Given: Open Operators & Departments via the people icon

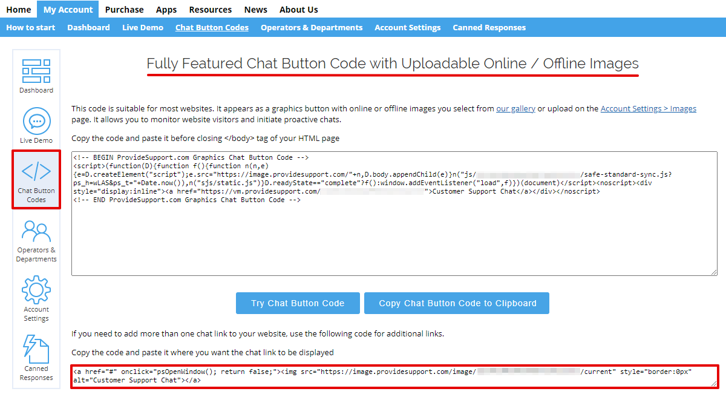Looking at the screenshot, I should (36, 230).
